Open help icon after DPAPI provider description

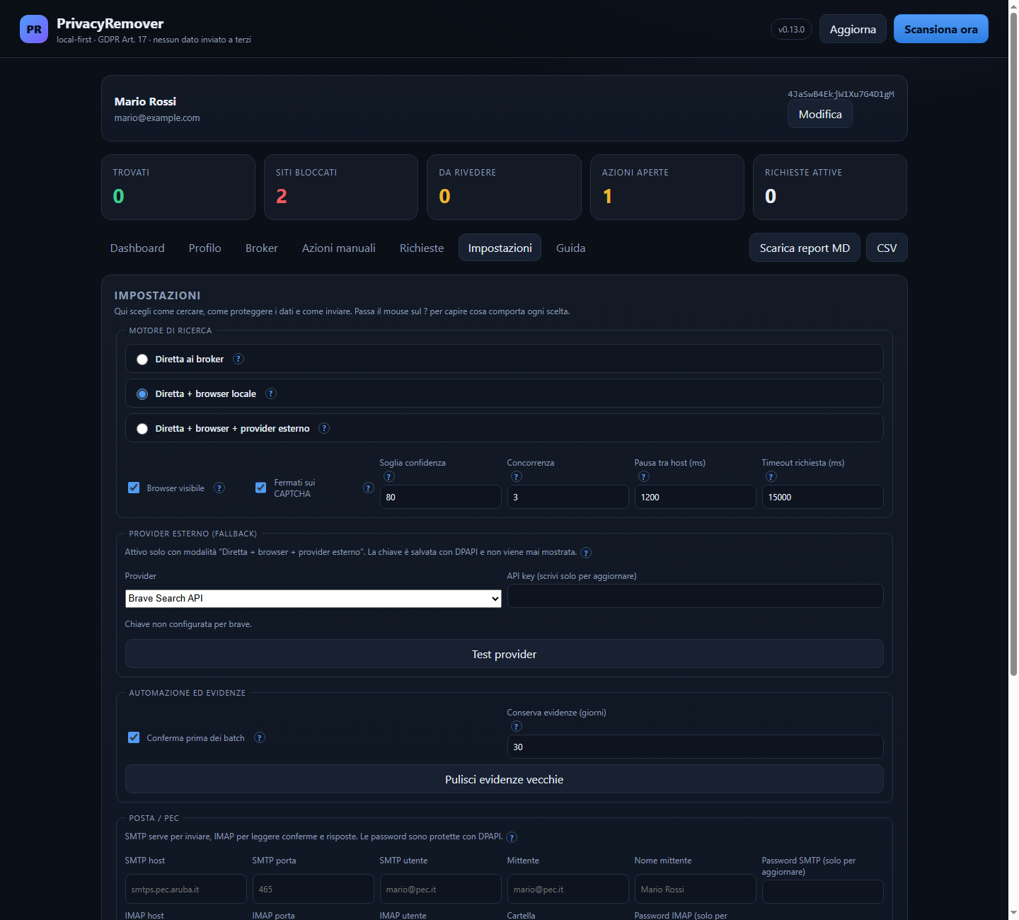click(x=586, y=553)
